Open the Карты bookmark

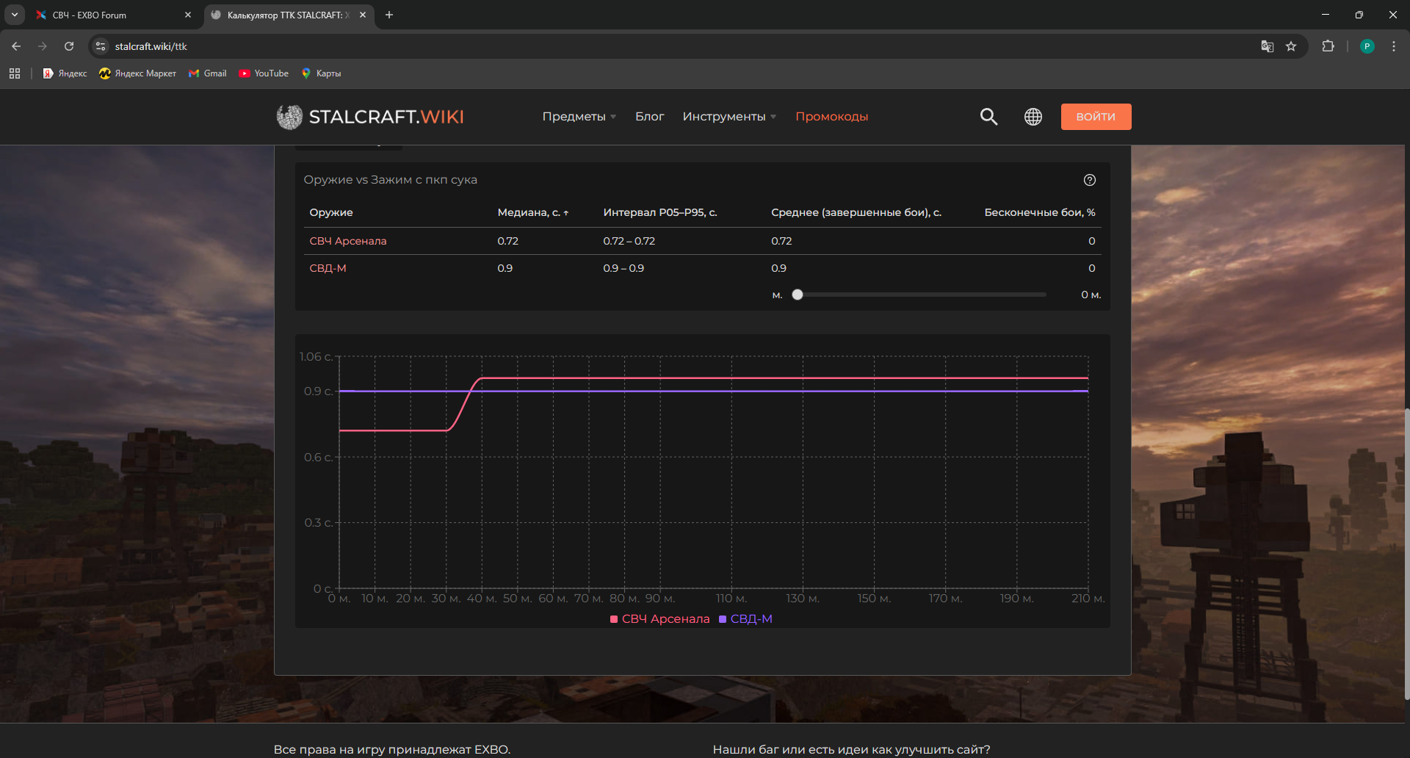(321, 73)
